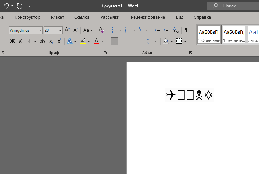Select the Обычный style
The width and height of the screenshot is (259, 174).
click(x=209, y=35)
